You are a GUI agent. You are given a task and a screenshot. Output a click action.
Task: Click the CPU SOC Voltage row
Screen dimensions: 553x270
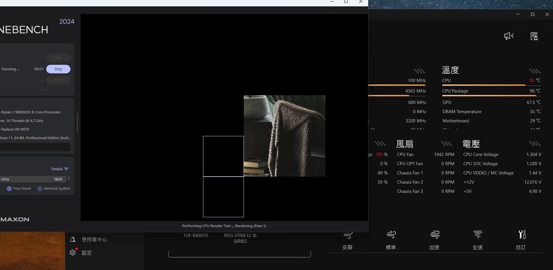(502, 164)
